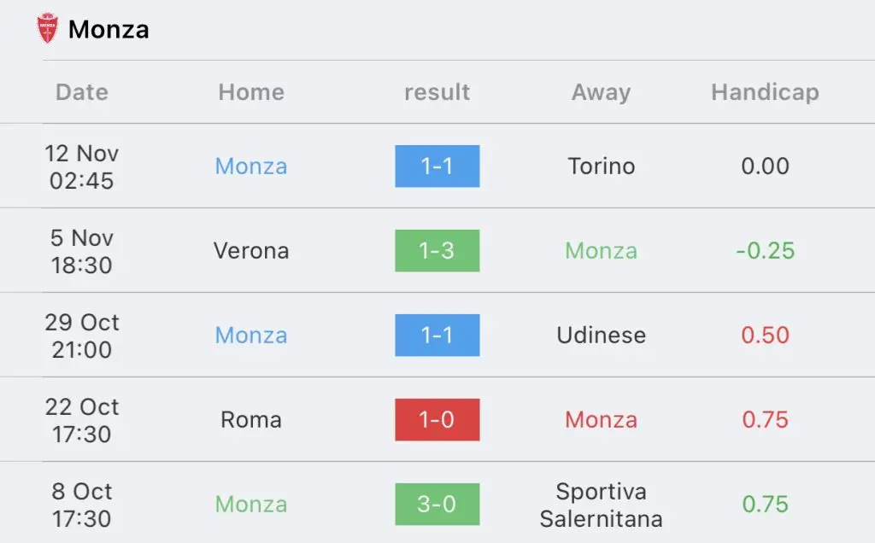The width and height of the screenshot is (875, 543).
Task: Select the Date column header
Action: pos(82,92)
